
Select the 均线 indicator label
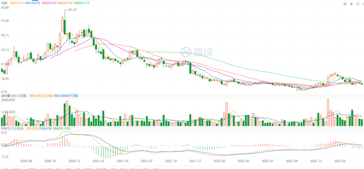[4, 3]
